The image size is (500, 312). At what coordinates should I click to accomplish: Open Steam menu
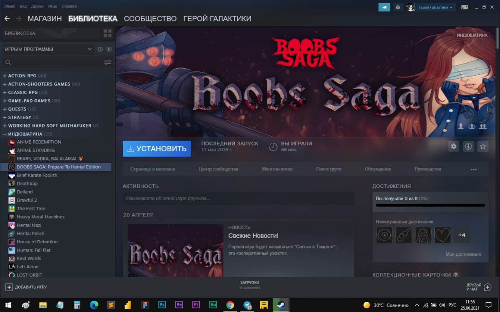click(10, 6)
